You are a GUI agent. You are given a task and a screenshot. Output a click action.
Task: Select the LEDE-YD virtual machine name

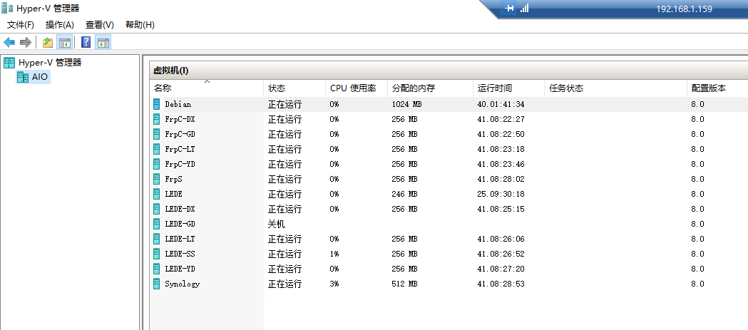tap(180, 269)
